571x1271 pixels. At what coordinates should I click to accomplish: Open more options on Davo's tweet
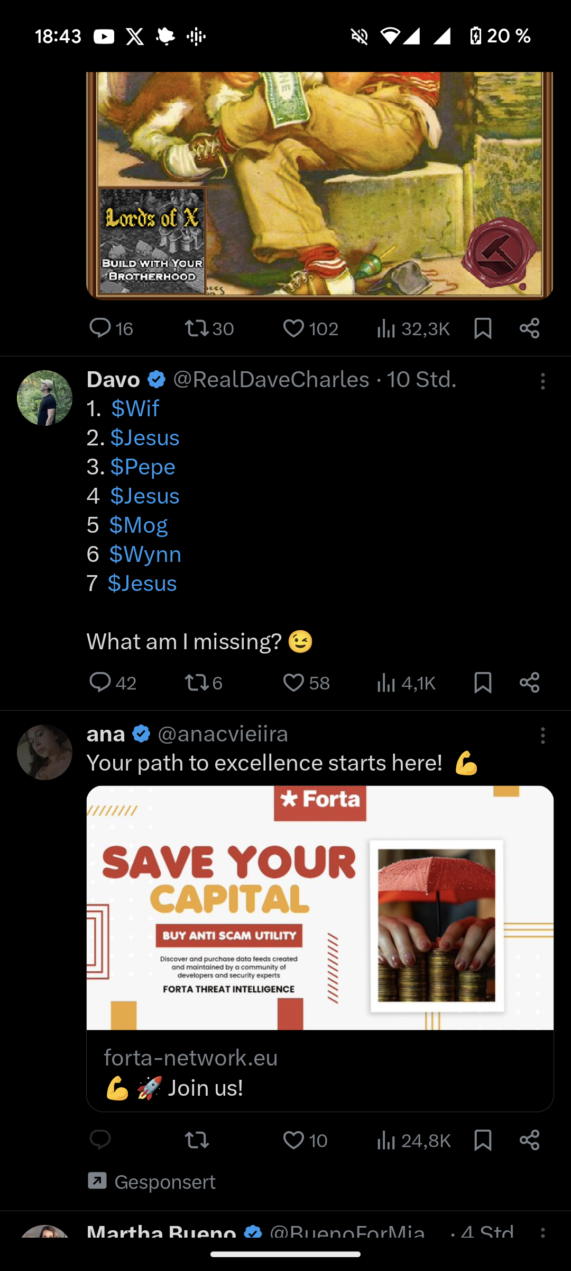542,381
